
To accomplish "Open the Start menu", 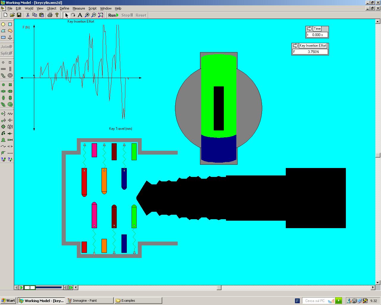I will (8, 300).
